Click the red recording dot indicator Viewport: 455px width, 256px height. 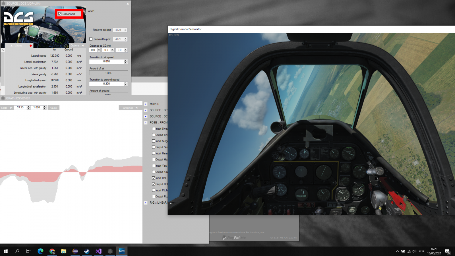(31, 46)
